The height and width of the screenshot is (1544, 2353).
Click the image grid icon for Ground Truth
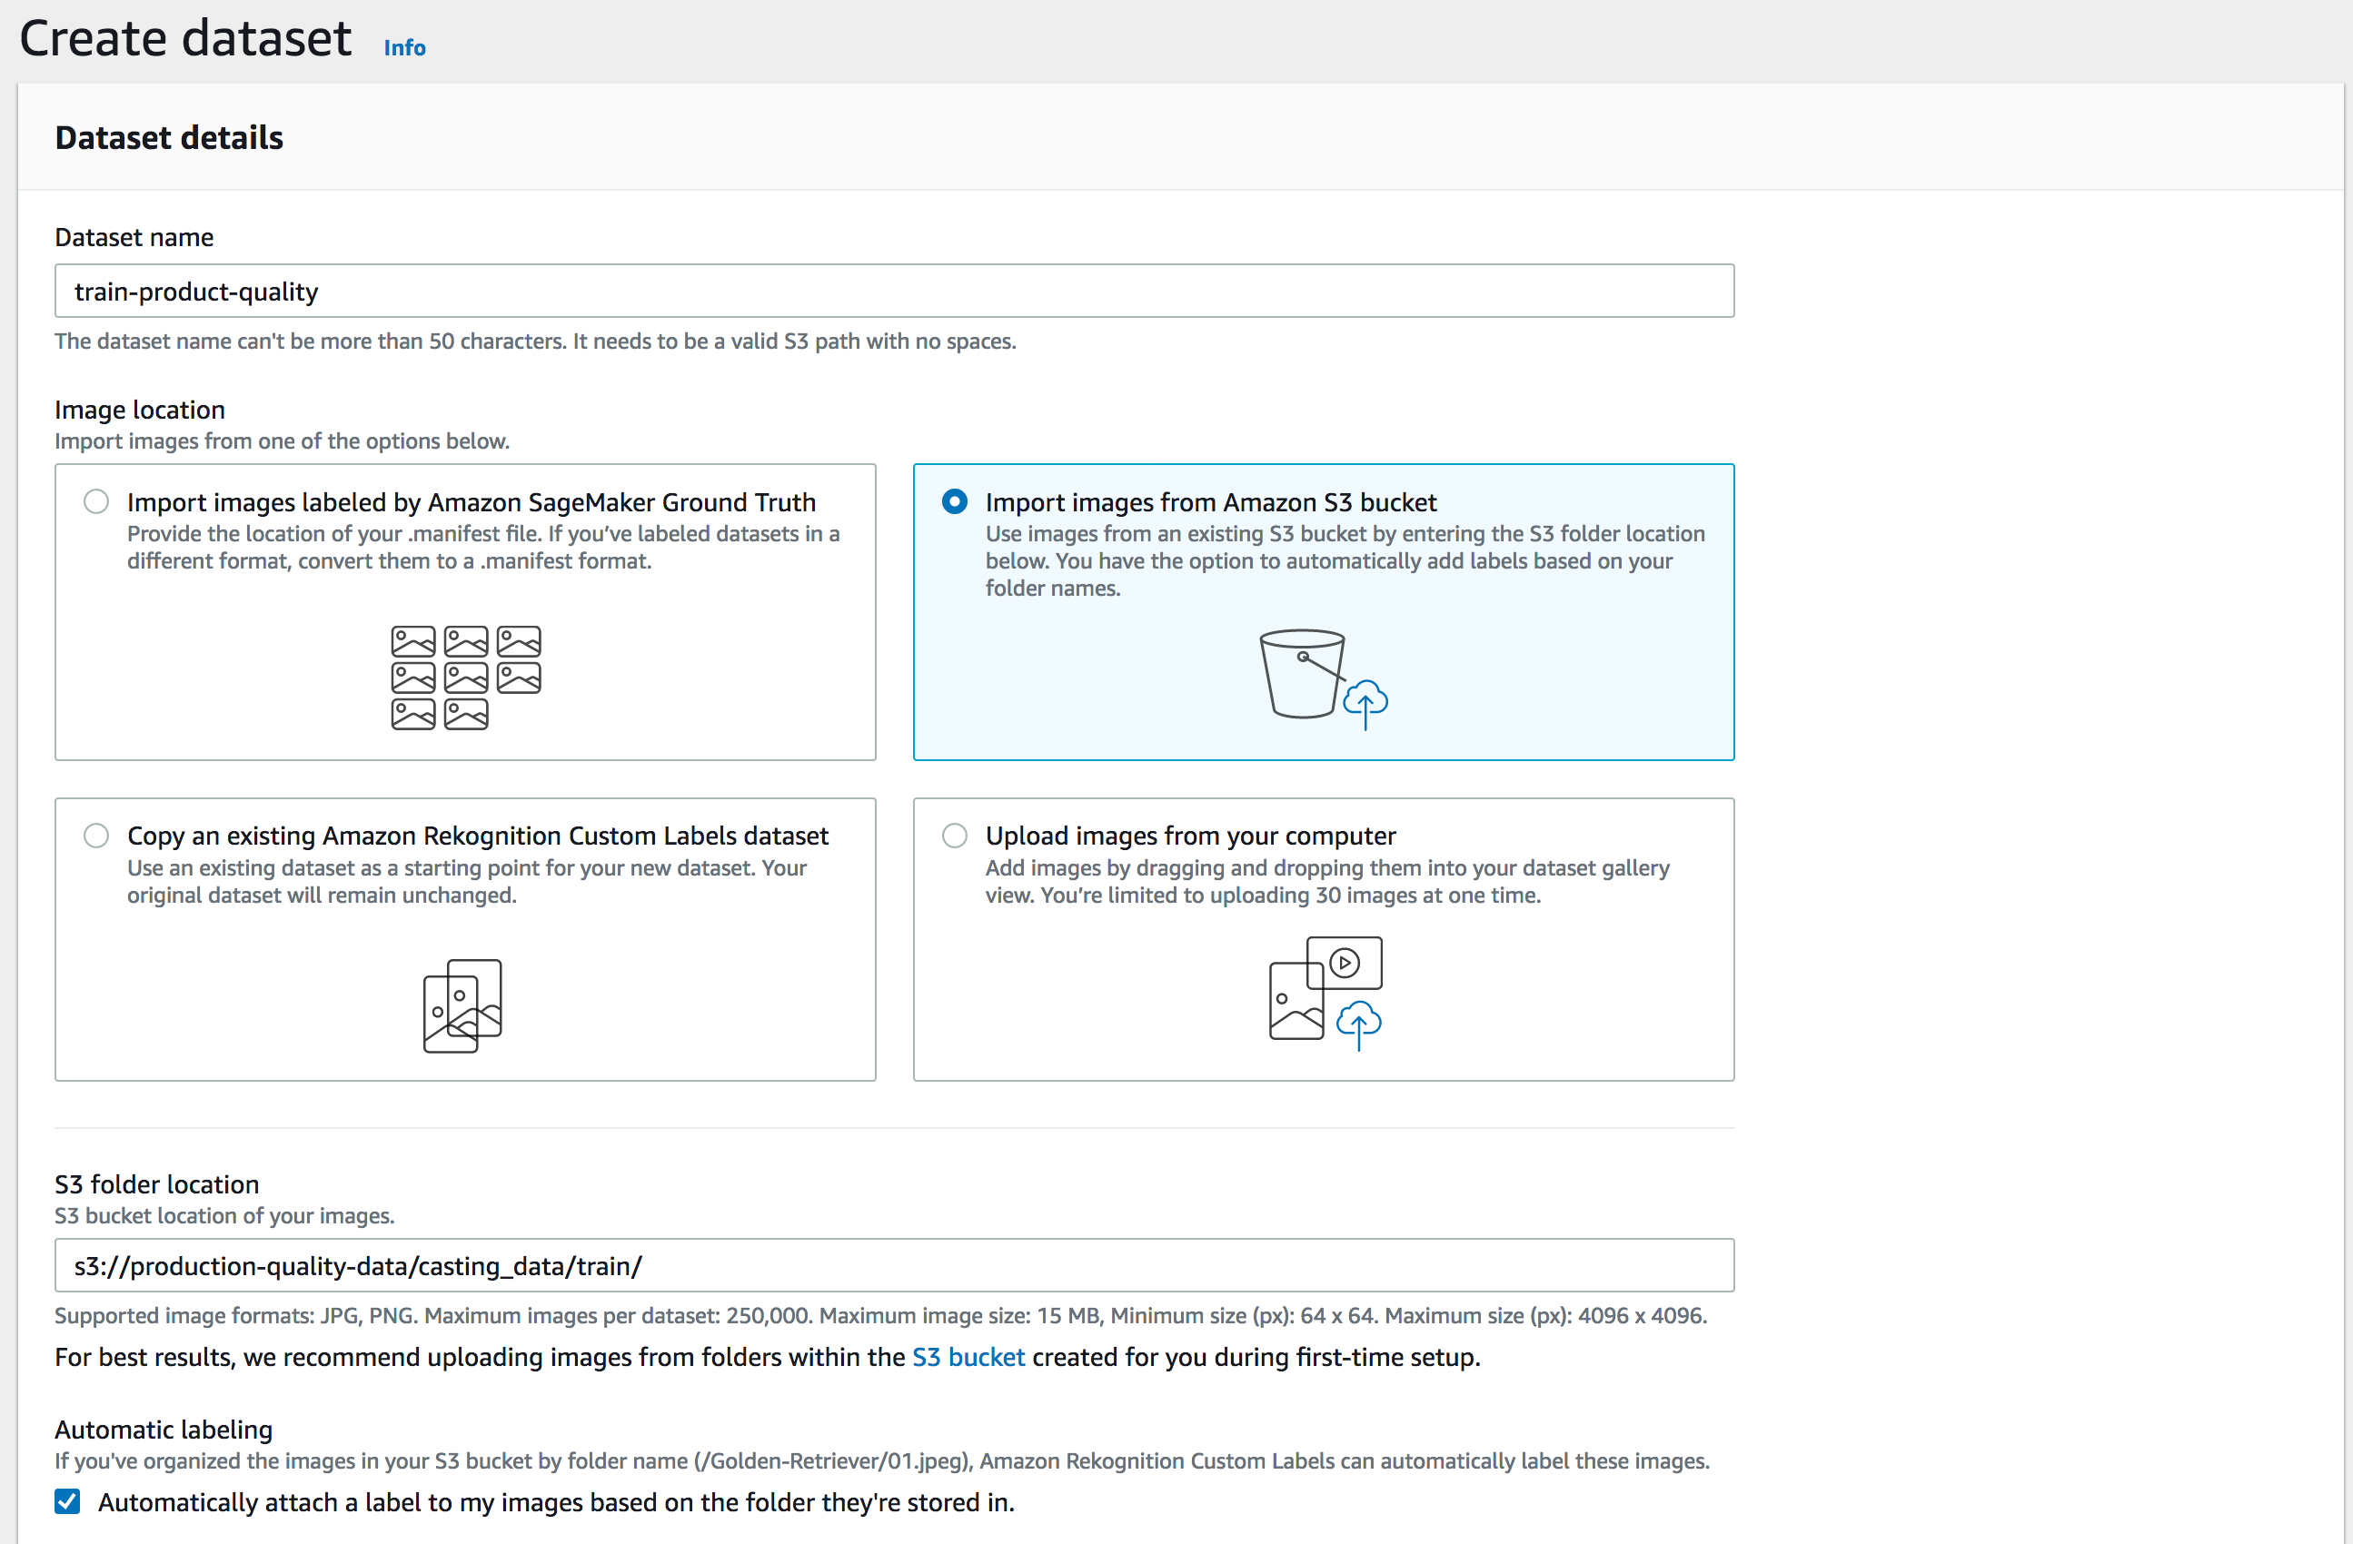[466, 678]
